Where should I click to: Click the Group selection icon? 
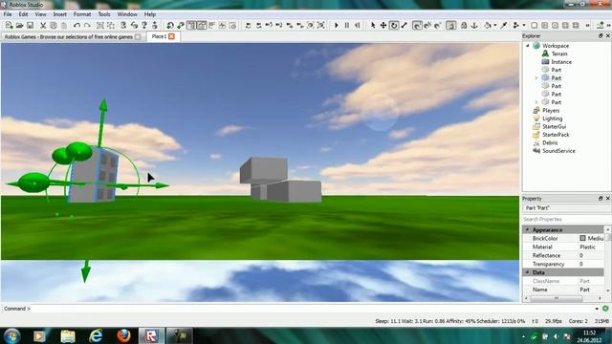click(x=100, y=26)
